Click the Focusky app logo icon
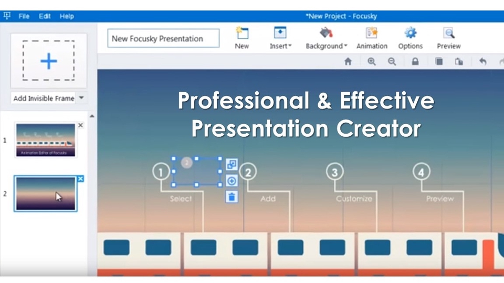504x283 pixels. point(7,15)
